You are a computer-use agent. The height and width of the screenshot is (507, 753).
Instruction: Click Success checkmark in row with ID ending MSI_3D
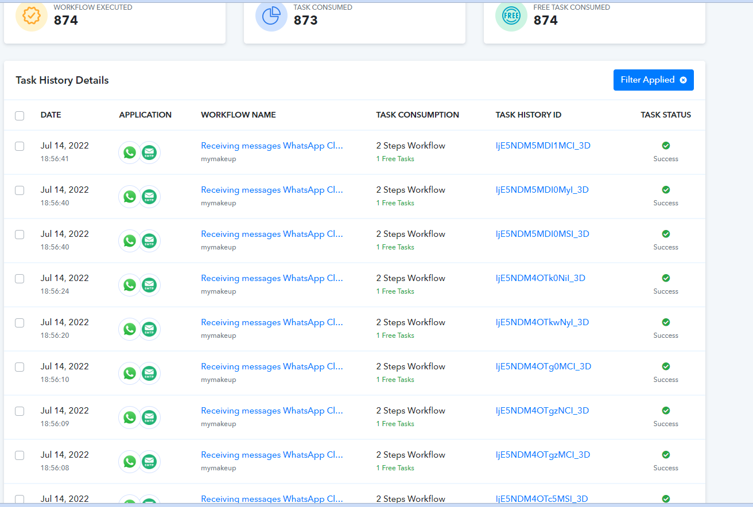(x=666, y=234)
